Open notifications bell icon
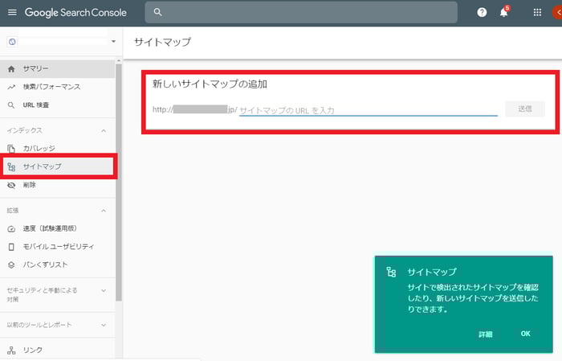The width and height of the screenshot is (562, 361). click(x=504, y=12)
